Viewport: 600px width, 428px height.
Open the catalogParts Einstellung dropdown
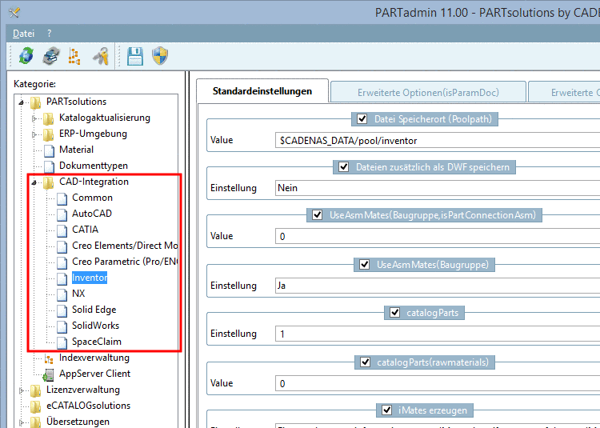click(x=438, y=334)
